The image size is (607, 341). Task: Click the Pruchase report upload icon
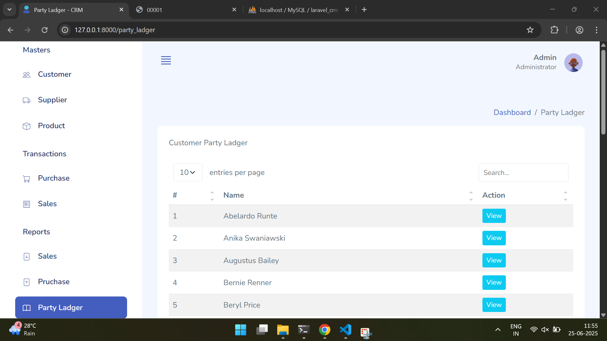point(27,282)
